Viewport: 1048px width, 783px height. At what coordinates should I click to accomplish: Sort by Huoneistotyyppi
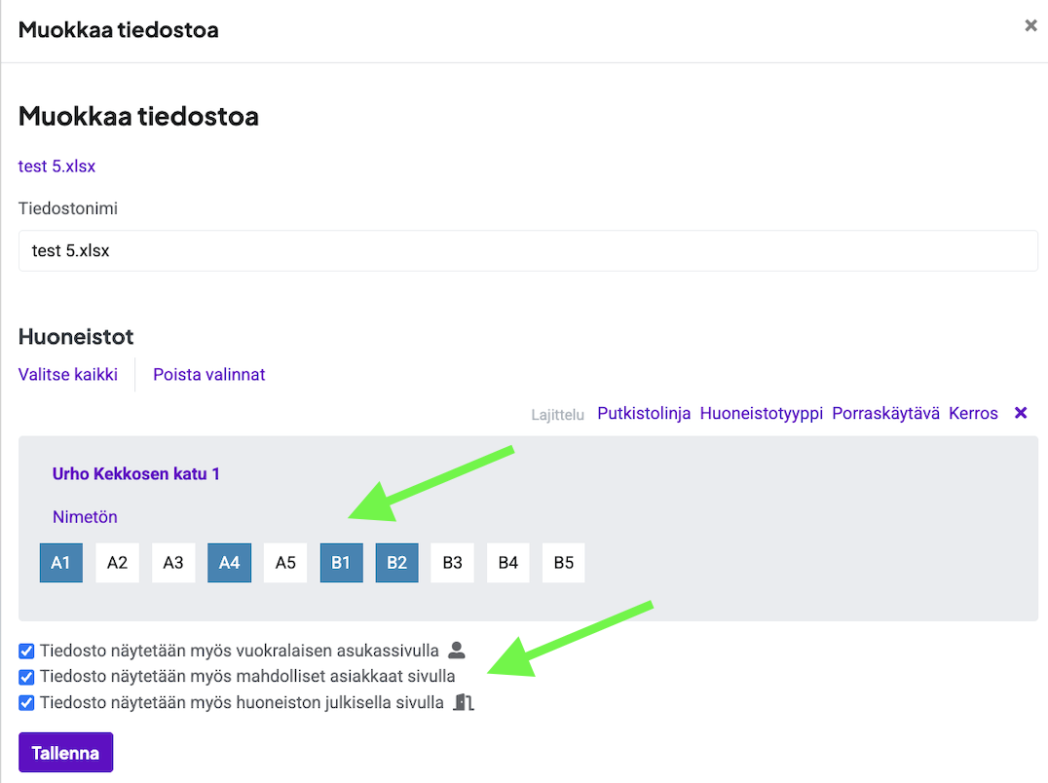click(x=761, y=413)
